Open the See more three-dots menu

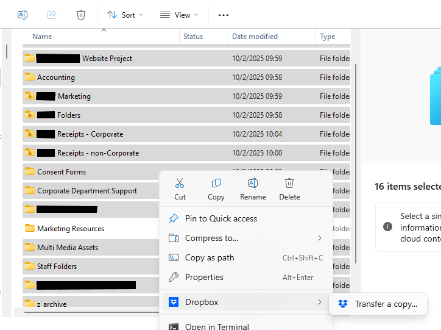(x=224, y=15)
